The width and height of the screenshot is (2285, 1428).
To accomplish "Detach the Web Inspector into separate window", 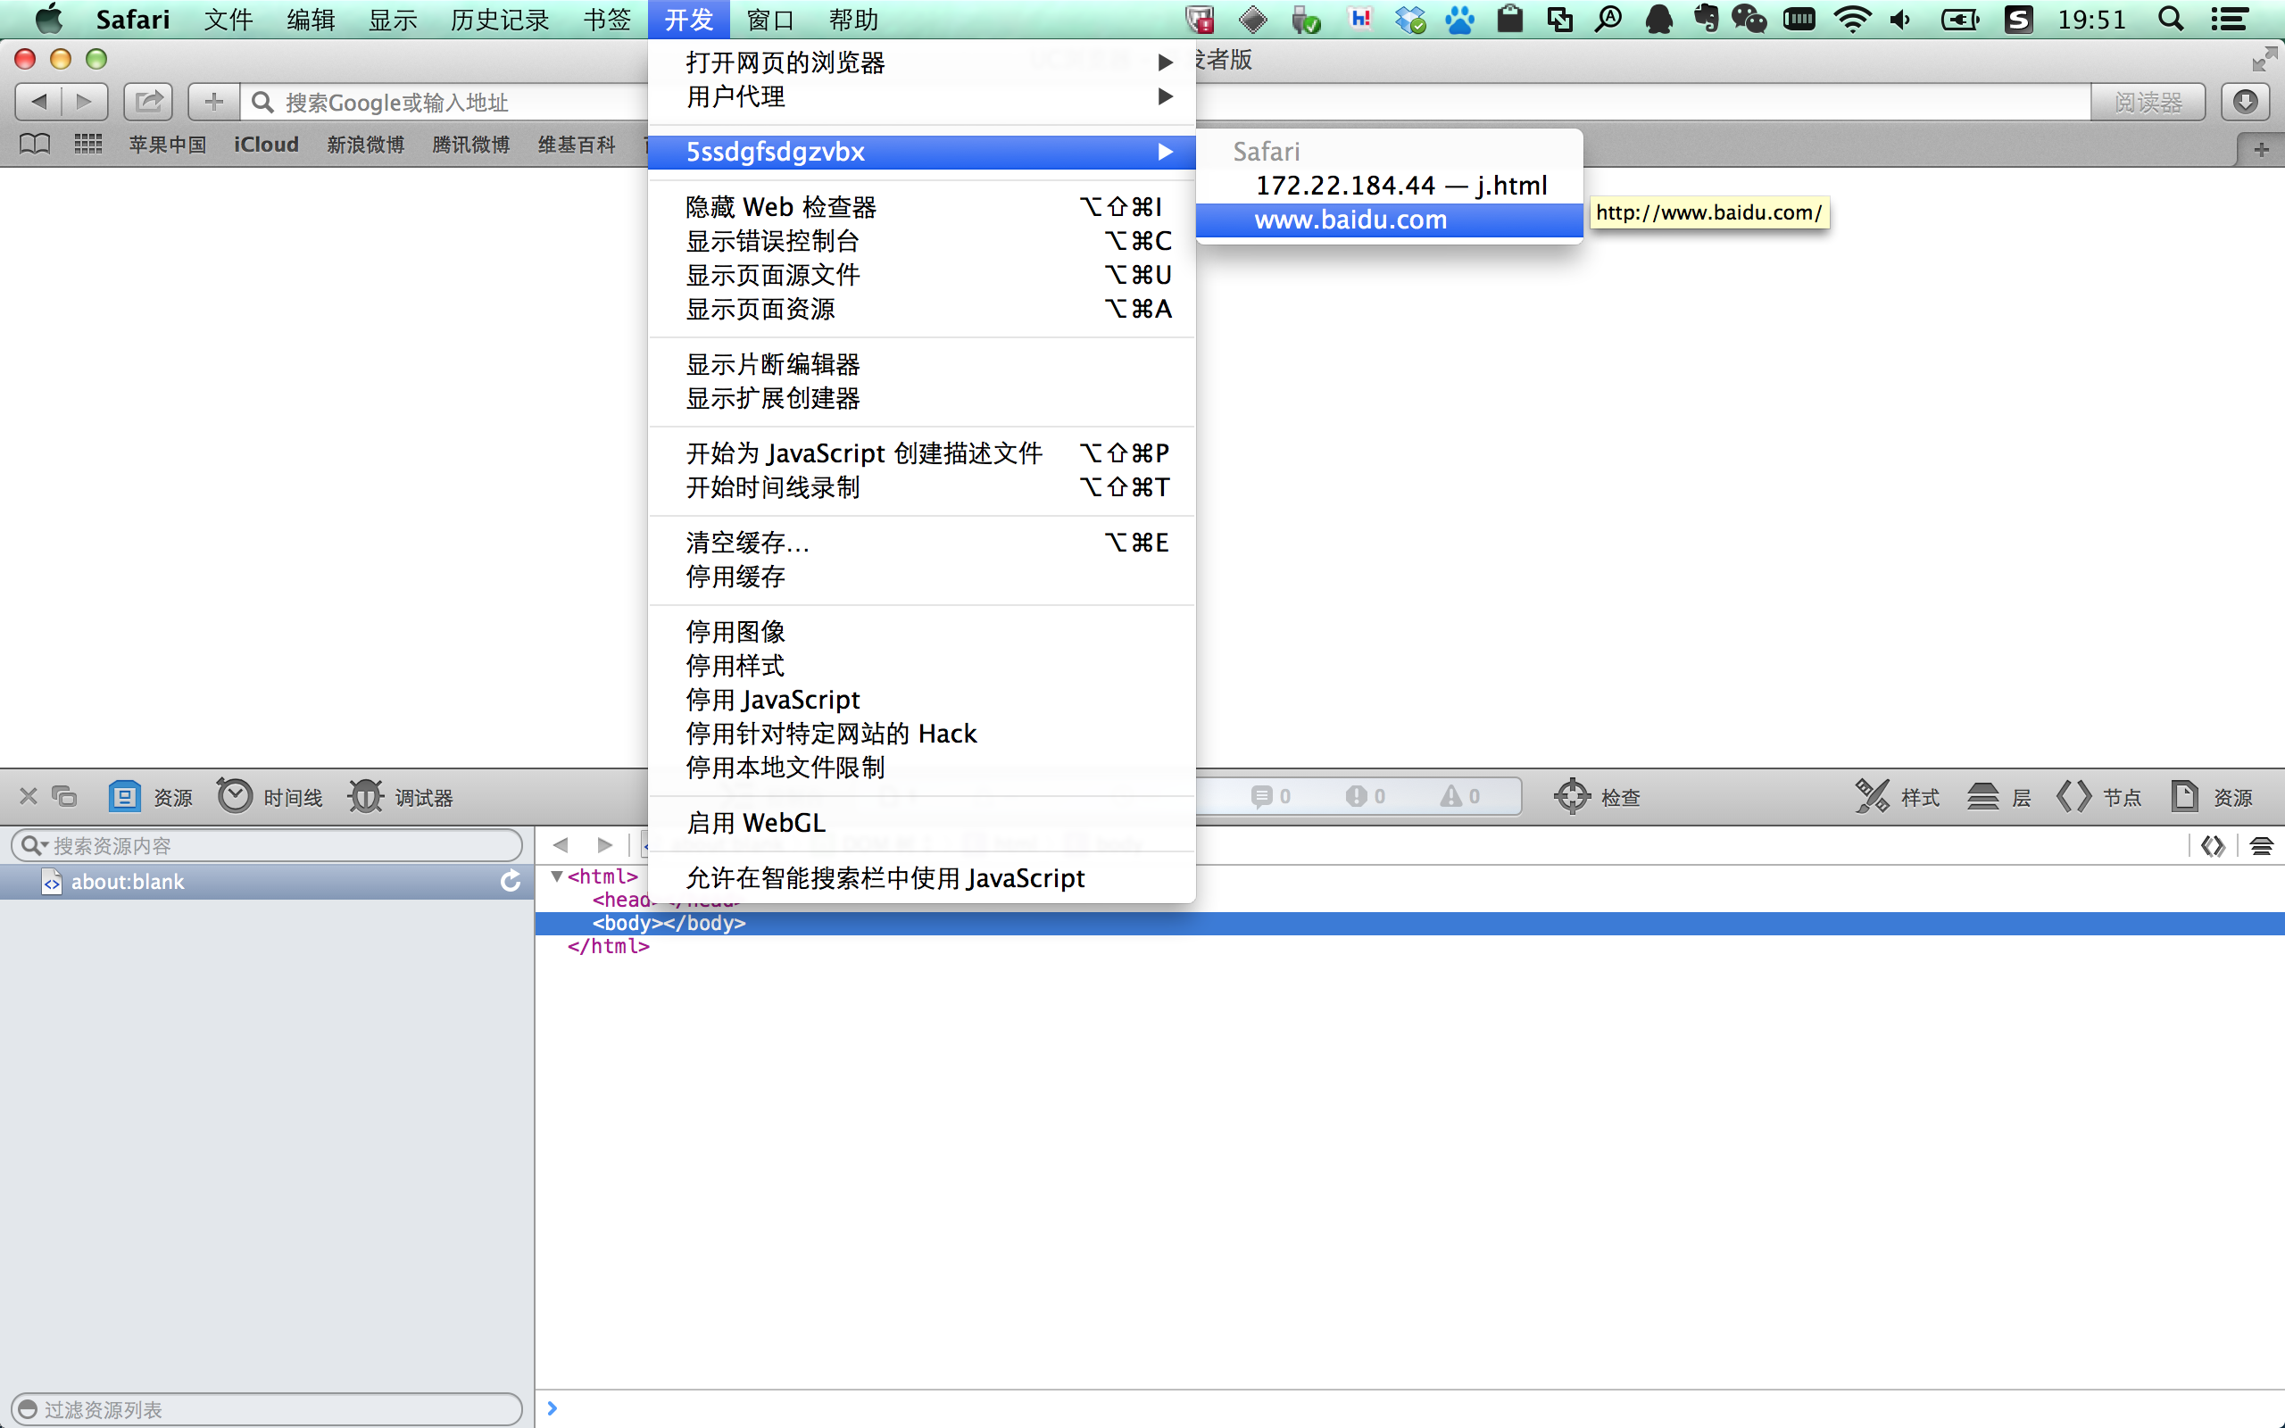I will [x=64, y=796].
